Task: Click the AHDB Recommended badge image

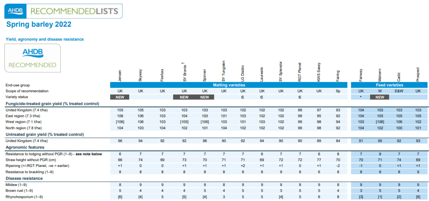Action: (x=32, y=58)
